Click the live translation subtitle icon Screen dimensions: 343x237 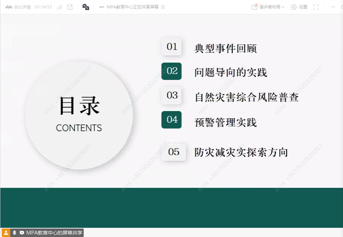86,7
